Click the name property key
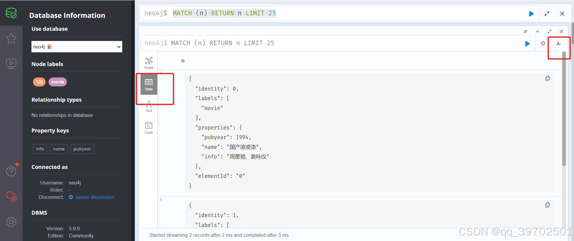Screen dimensions: 574x241 pyautogui.click(x=59, y=149)
